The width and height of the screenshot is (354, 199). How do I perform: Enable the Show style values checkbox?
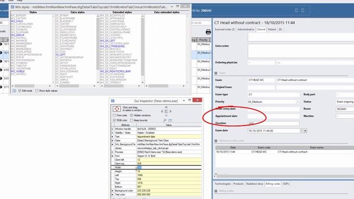pos(37,91)
